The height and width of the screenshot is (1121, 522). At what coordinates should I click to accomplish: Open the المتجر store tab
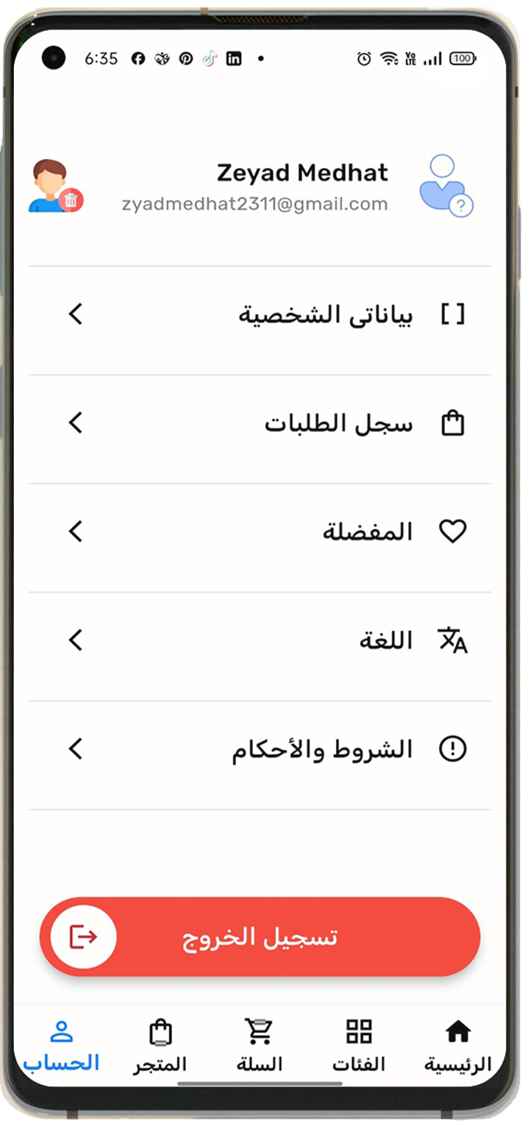click(160, 1045)
